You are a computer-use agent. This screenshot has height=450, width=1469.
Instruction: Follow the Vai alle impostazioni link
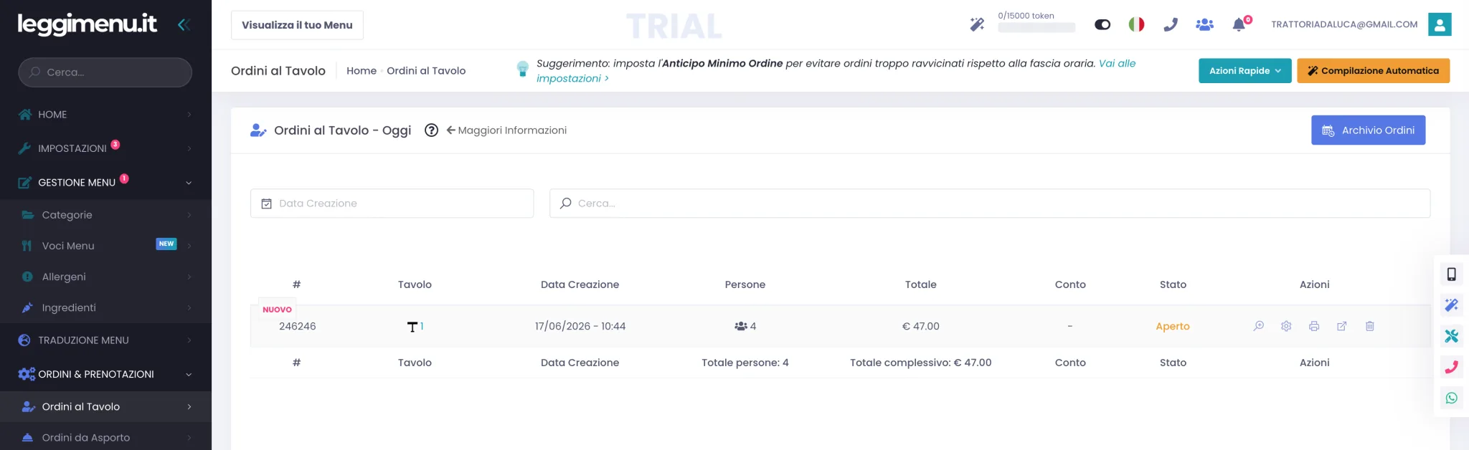coord(836,71)
